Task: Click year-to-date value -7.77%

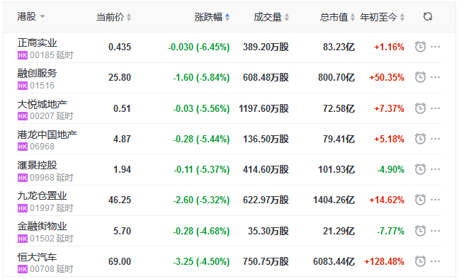Action: (x=390, y=231)
